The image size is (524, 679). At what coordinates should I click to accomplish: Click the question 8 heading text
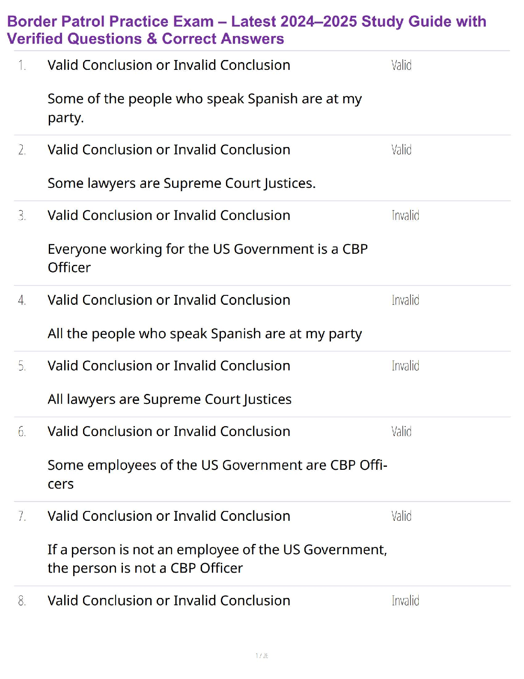[x=169, y=601]
